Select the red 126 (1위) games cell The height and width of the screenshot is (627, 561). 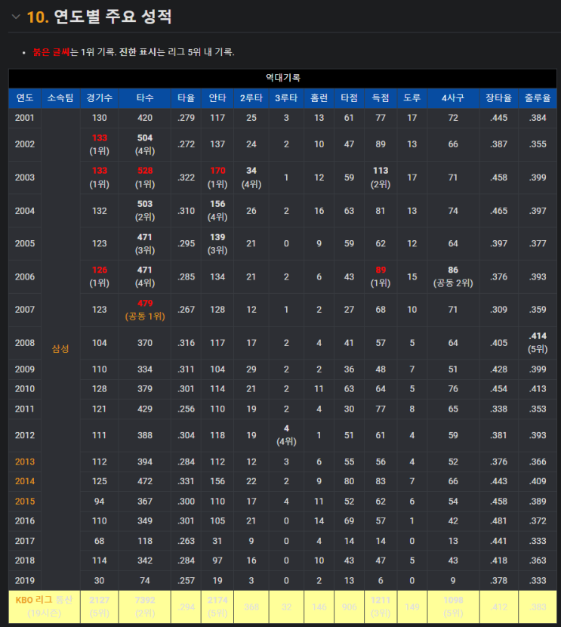100,276
